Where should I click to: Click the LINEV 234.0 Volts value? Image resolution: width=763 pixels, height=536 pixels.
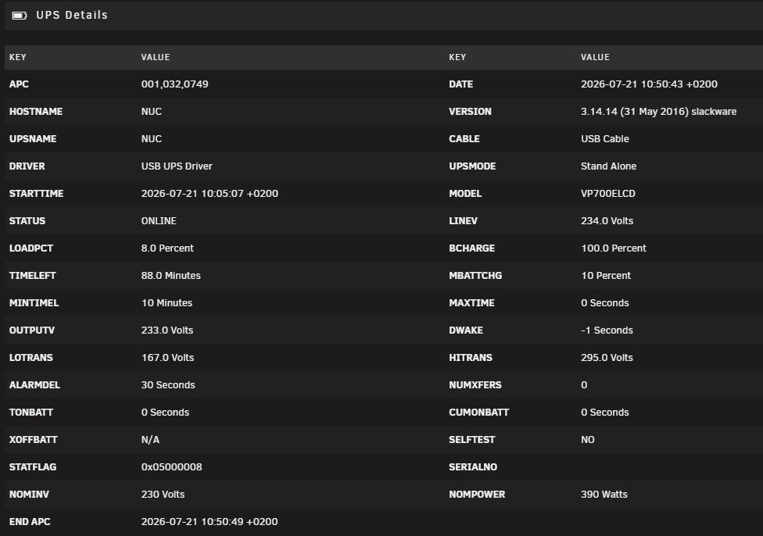607,221
